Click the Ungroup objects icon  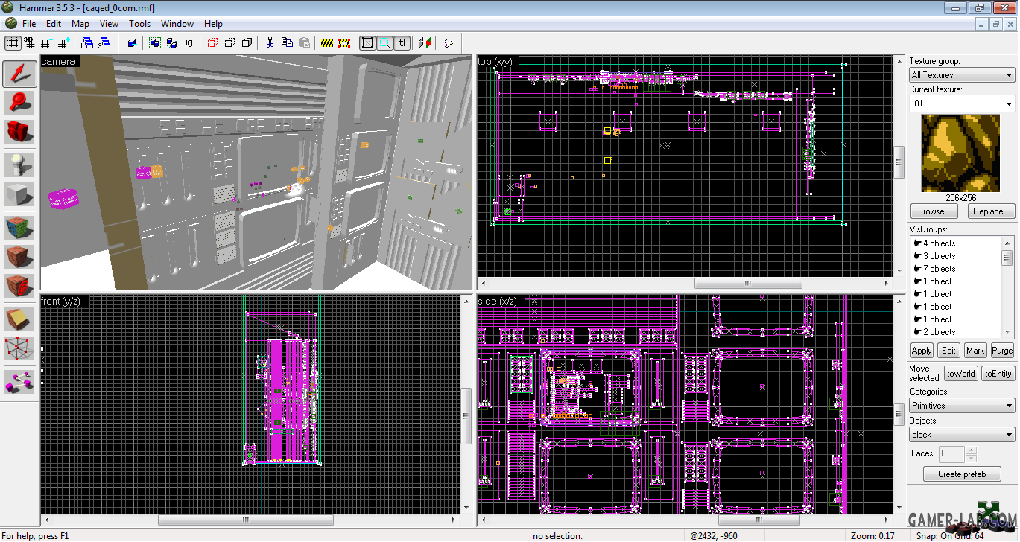[172, 43]
